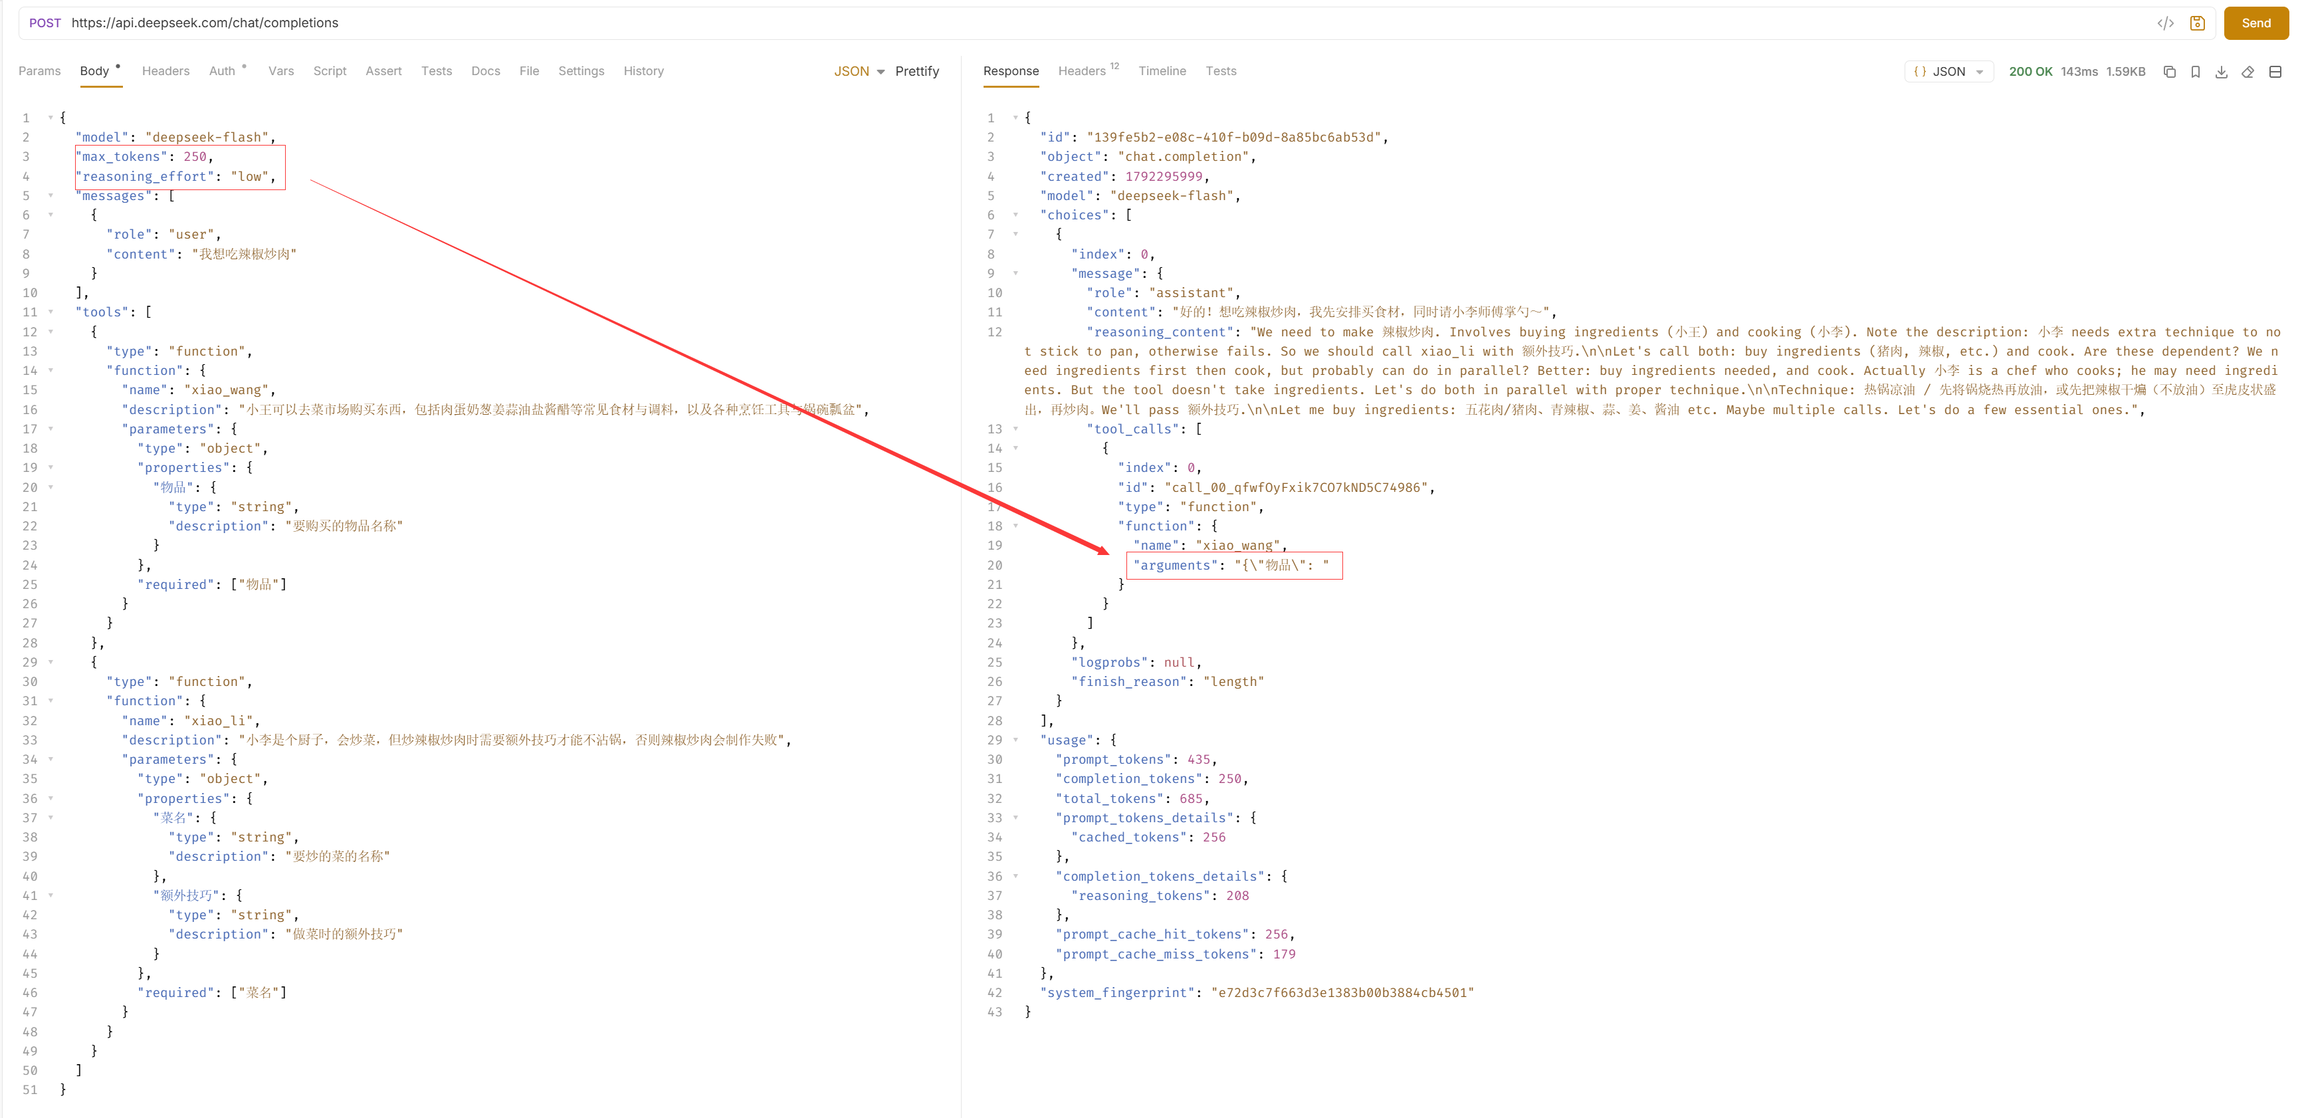Image resolution: width=2302 pixels, height=1118 pixels.
Task: Download the response body
Action: click(x=2222, y=72)
